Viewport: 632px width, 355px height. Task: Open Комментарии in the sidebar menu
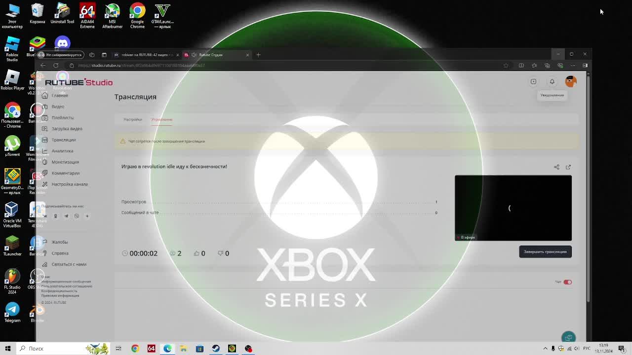[66, 173]
